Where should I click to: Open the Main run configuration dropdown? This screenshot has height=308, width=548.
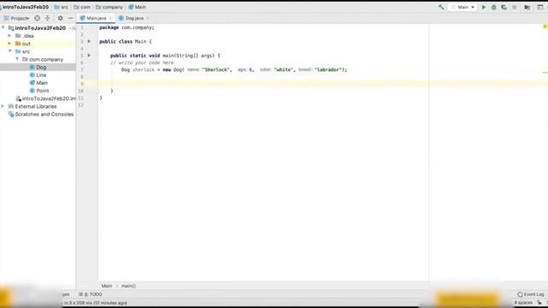point(462,7)
